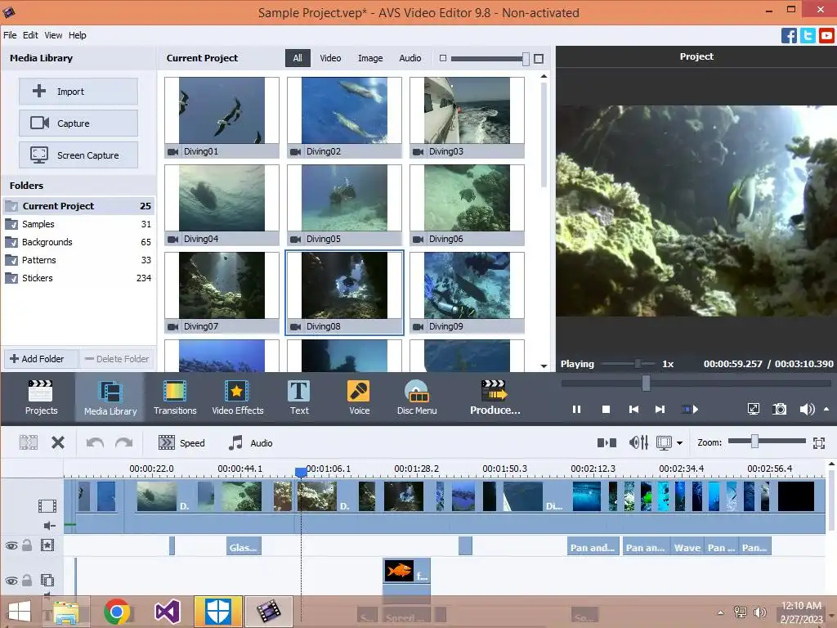Select the Samples folder
This screenshot has height=628, width=837.
[x=78, y=224]
